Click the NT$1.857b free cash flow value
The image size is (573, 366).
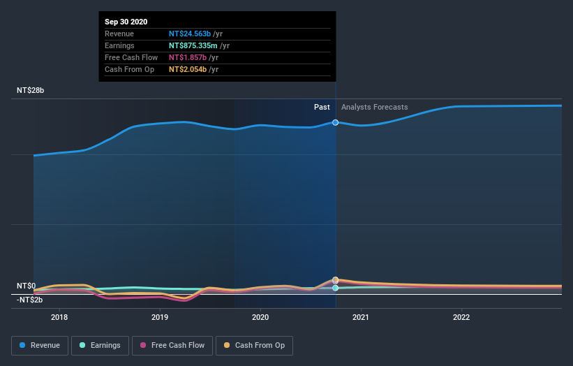coord(188,57)
